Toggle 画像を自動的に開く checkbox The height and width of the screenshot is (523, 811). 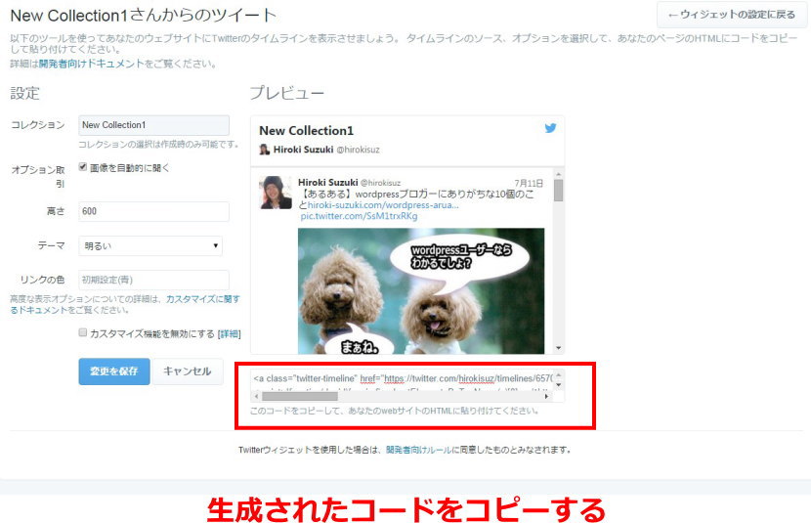click(83, 166)
